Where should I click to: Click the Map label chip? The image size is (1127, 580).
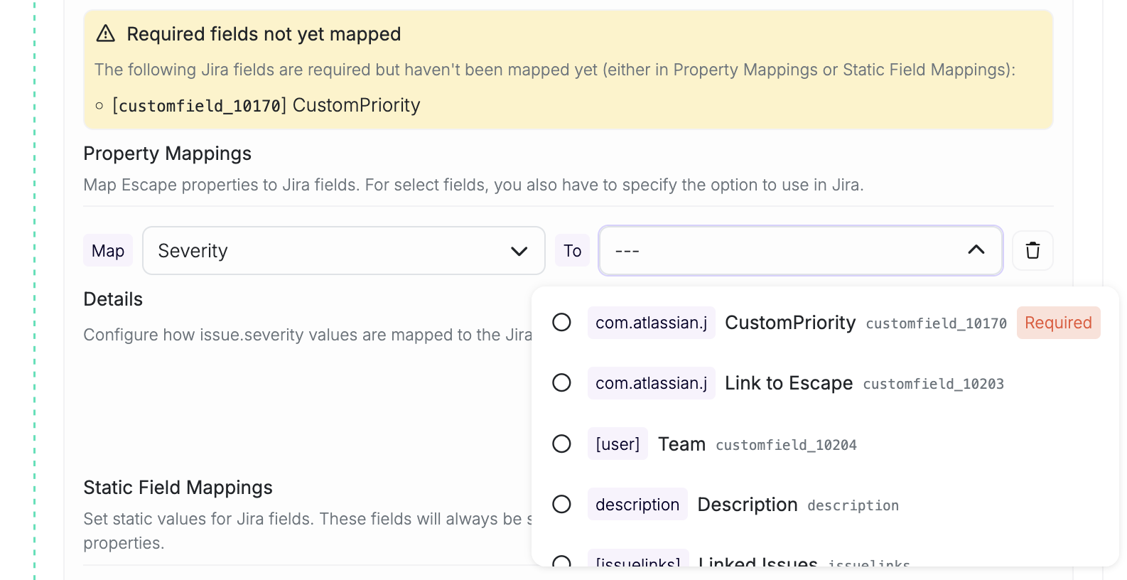tap(108, 250)
